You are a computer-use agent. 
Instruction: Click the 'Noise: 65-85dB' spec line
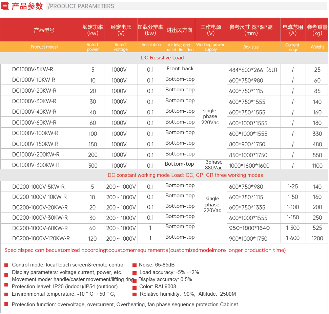(157, 265)
